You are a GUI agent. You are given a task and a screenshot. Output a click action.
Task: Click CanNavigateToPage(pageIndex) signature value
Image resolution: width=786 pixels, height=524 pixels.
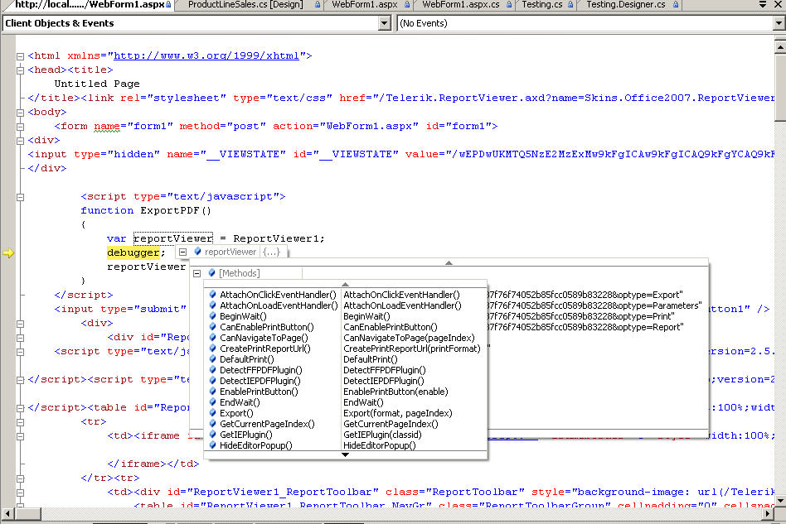pyautogui.click(x=409, y=338)
